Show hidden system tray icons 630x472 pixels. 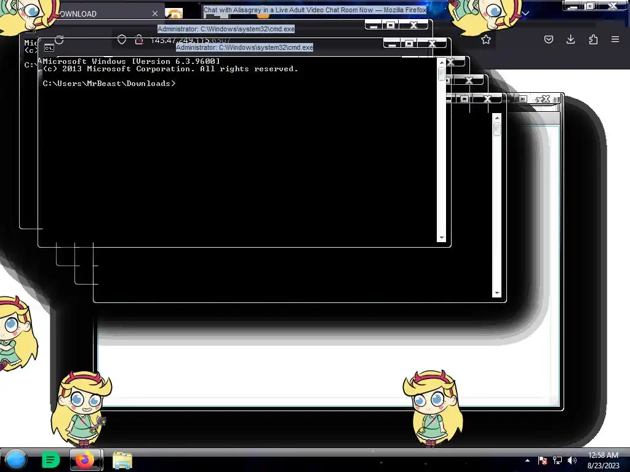(527, 460)
